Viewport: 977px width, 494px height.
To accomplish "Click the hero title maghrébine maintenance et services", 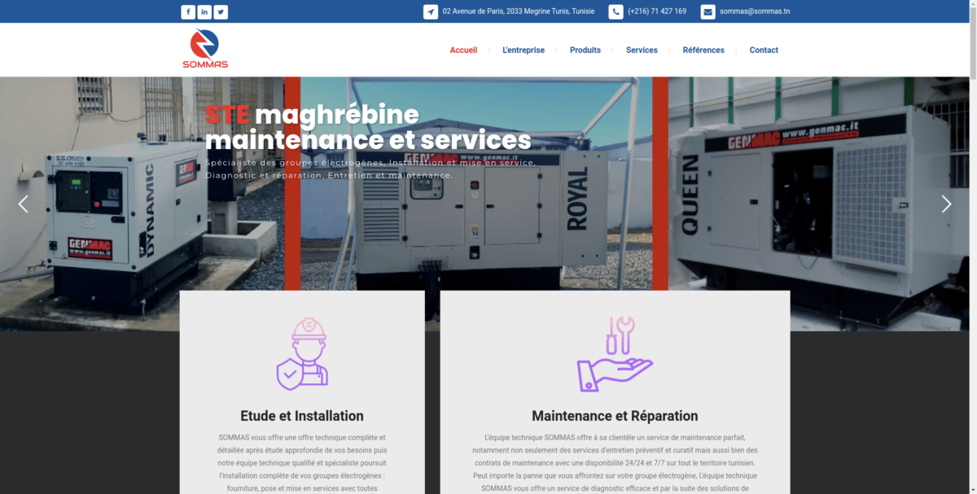I will pos(368,127).
